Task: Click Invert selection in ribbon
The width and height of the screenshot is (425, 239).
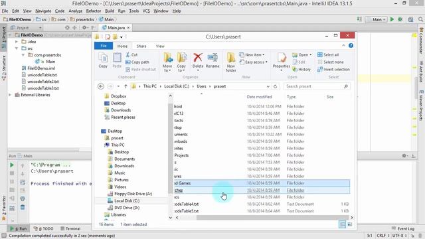Action: tap(333, 69)
